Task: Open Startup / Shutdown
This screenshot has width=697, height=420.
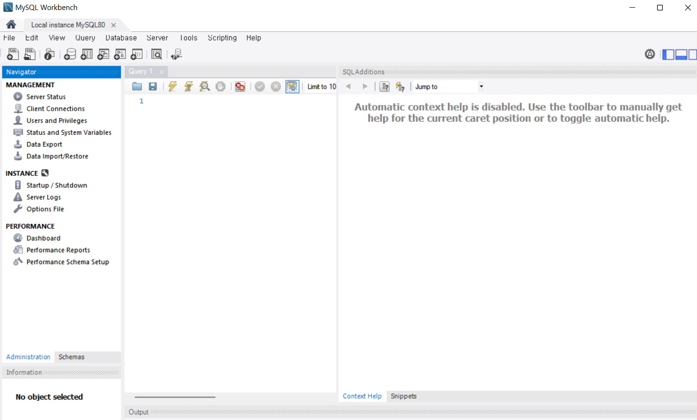Action: (x=57, y=185)
